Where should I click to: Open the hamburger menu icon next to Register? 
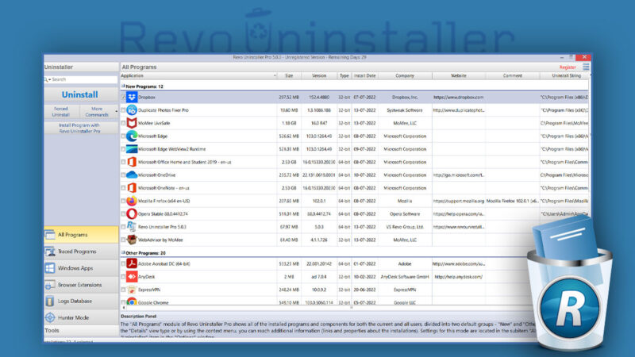coord(586,67)
